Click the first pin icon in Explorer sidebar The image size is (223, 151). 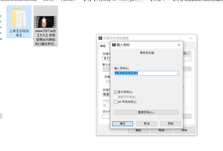click(x=1, y=16)
